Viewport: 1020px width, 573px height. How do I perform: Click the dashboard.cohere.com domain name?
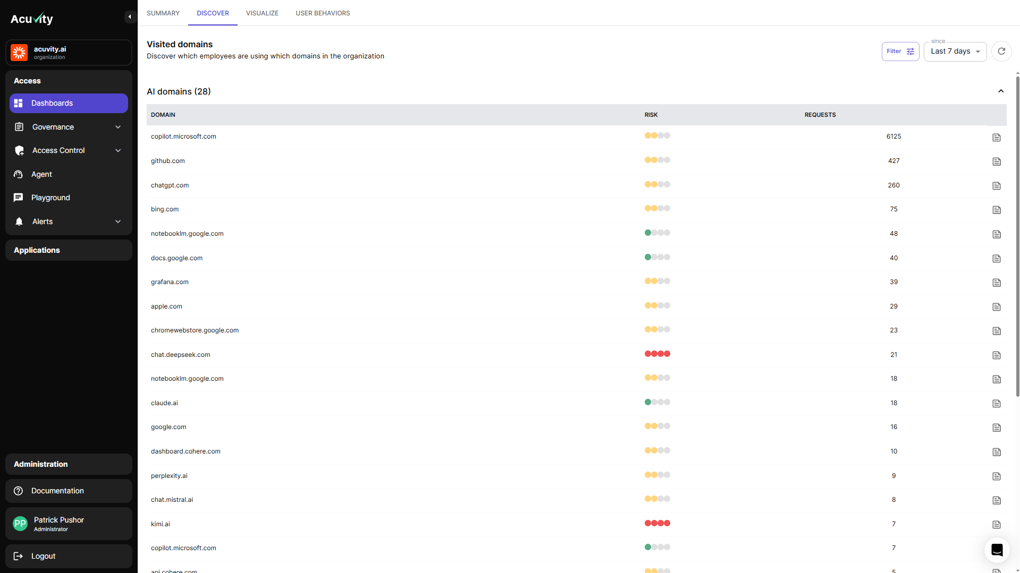click(x=186, y=451)
